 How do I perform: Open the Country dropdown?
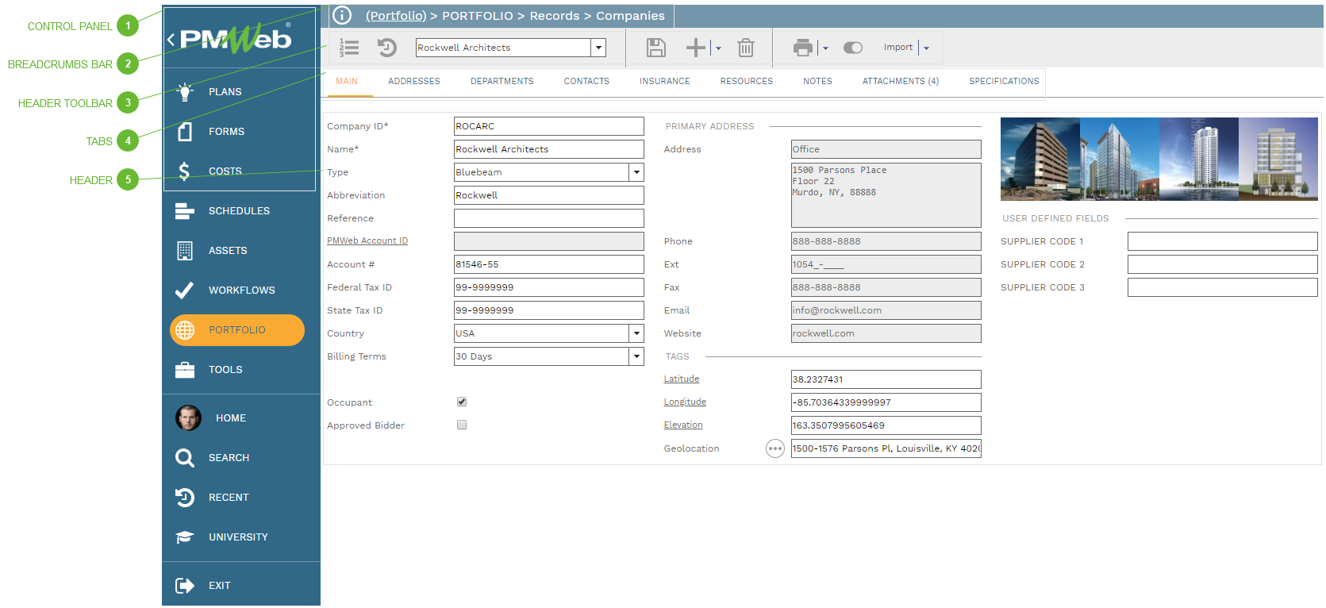636,333
